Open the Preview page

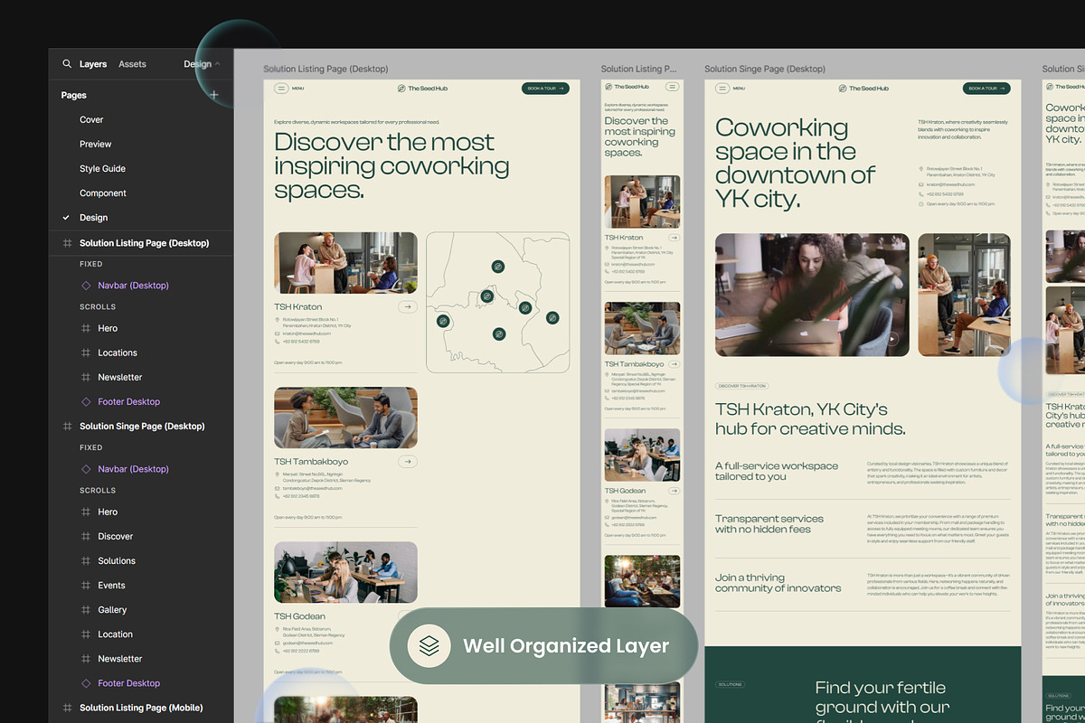coord(96,145)
